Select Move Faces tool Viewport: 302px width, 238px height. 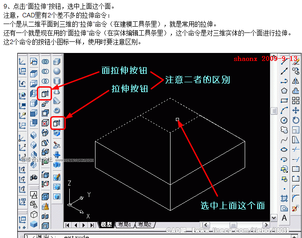(x=45, y=103)
